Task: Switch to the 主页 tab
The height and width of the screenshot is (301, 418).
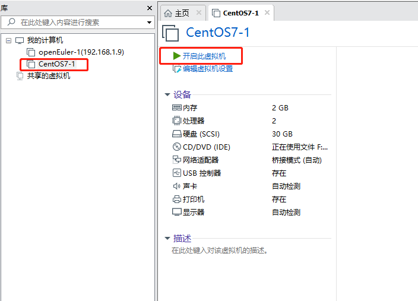Action: click(183, 13)
